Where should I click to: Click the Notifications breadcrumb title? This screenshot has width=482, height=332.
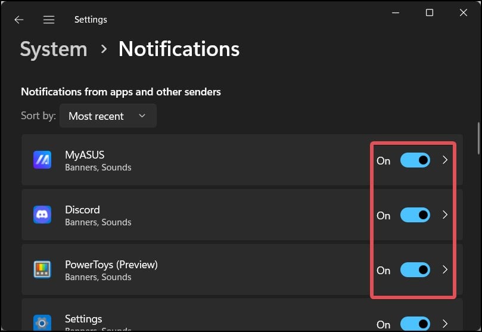[x=179, y=49]
